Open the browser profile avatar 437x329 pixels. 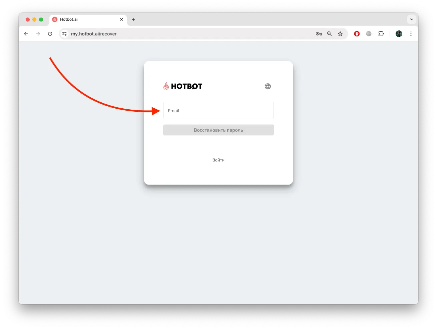pyautogui.click(x=399, y=34)
